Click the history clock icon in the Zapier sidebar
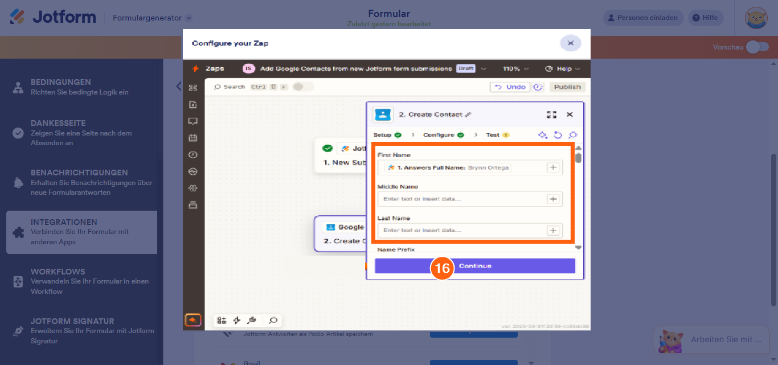 [193, 154]
